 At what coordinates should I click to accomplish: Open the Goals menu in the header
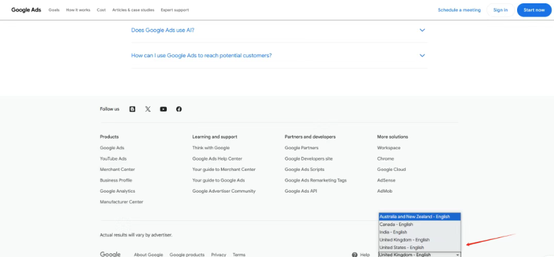54,11
